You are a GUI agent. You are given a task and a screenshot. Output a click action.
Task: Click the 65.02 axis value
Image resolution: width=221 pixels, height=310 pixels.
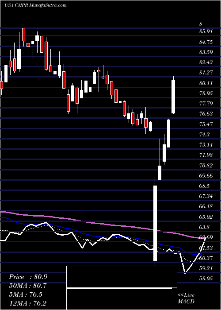pyautogui.click(x=206, y=217)
